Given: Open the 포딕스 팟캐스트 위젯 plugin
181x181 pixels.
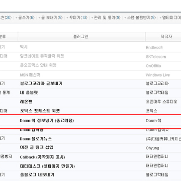Looking at the screenshot, I should click(x=40, y=111).
